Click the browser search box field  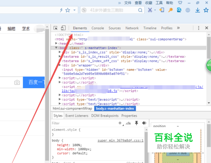(x=113, y=10)
